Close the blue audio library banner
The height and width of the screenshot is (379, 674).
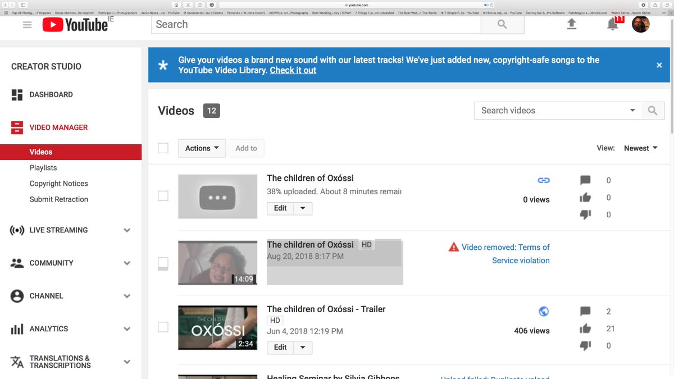[x=659, y=65]
